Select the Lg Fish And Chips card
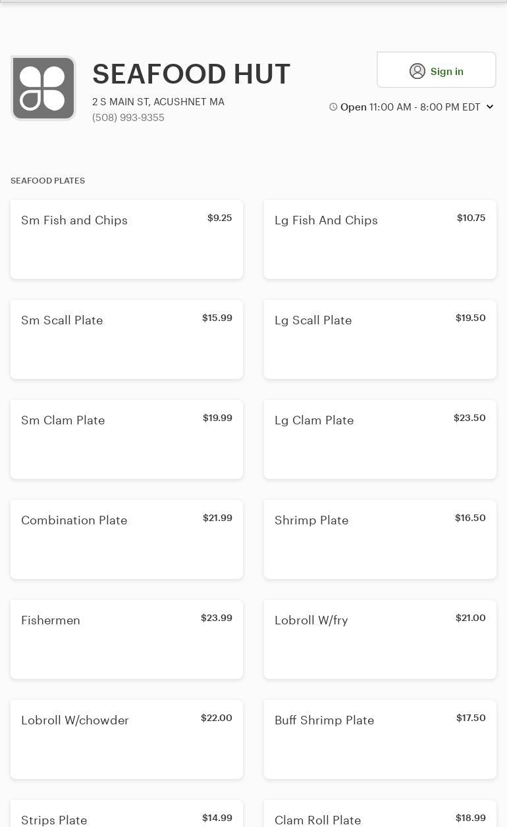The image size is (507, 827). point(380,239)
